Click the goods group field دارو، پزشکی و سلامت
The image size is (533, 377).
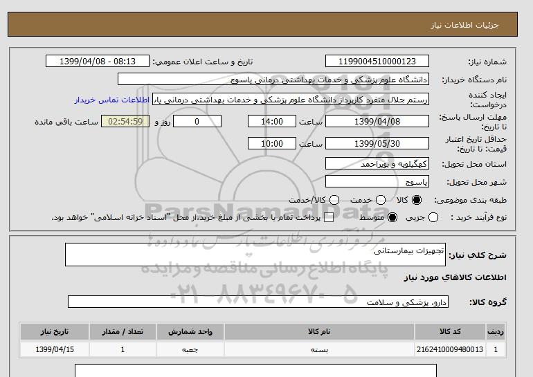[x=258, y=302]
